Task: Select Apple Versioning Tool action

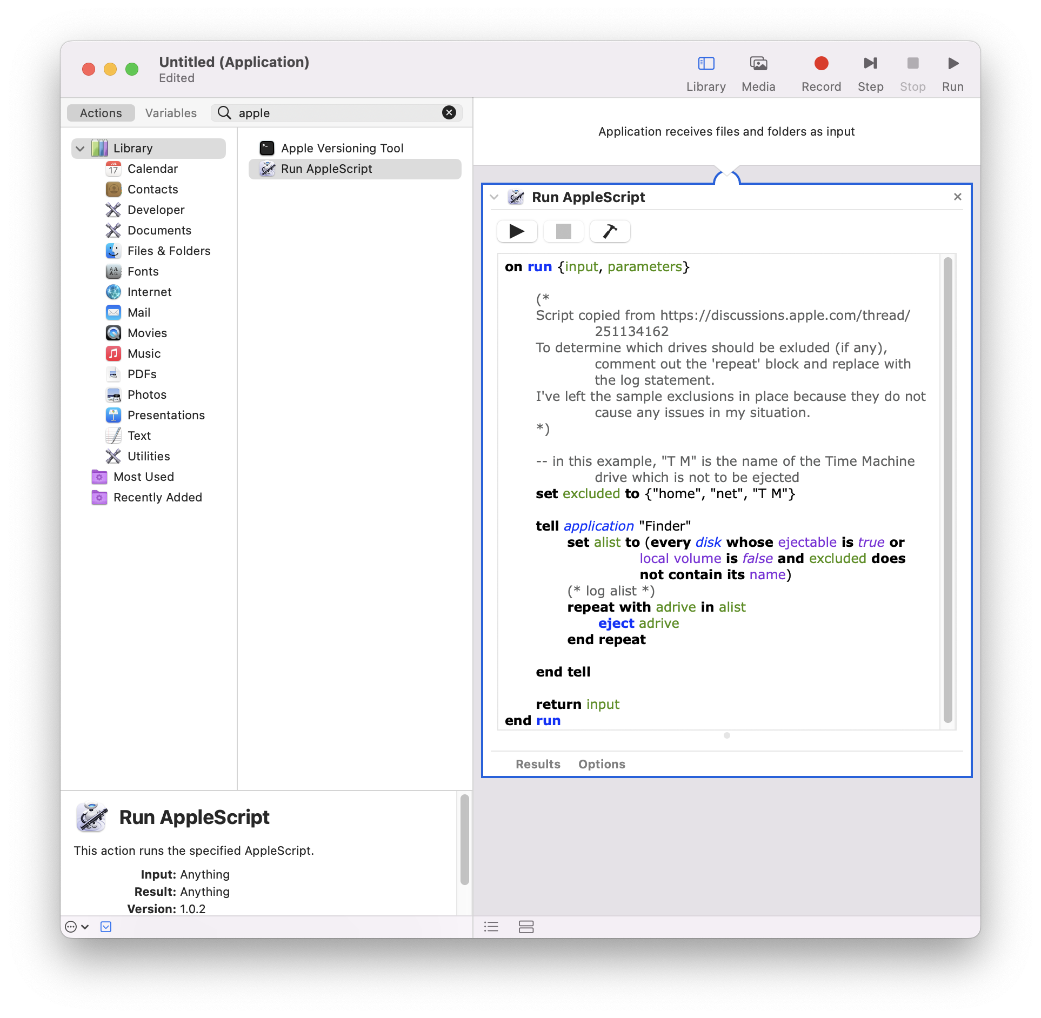Action: coord(342,148)
